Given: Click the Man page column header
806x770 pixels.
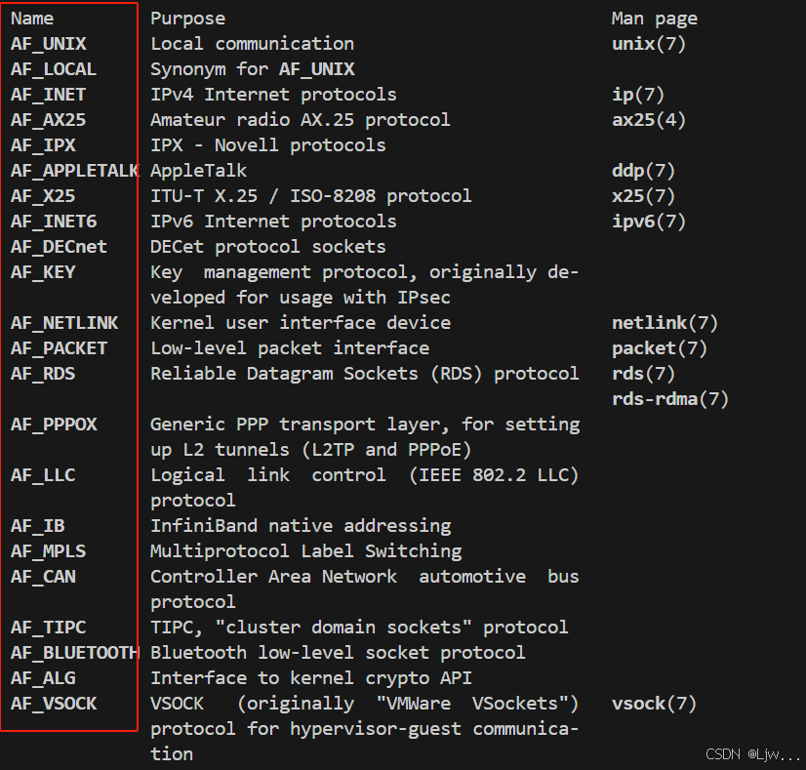Looking at the screenshot, I should point(654,19).
